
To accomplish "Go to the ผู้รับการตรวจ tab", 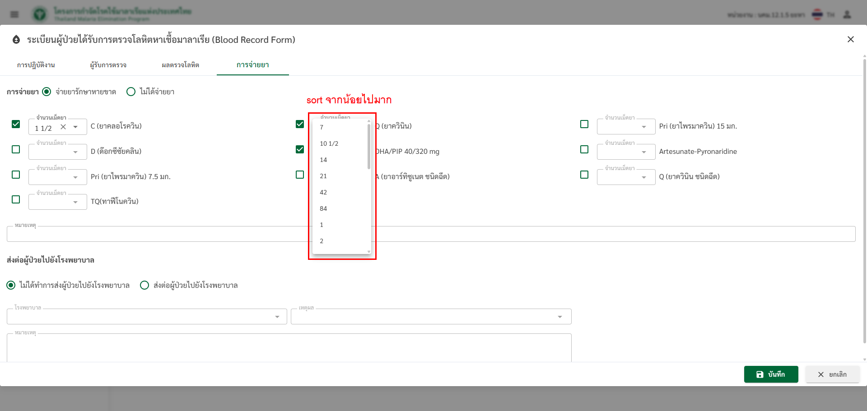I will pos(108,65).
